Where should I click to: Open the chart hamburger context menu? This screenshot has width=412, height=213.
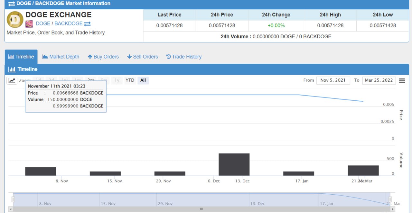pos(402,81)
